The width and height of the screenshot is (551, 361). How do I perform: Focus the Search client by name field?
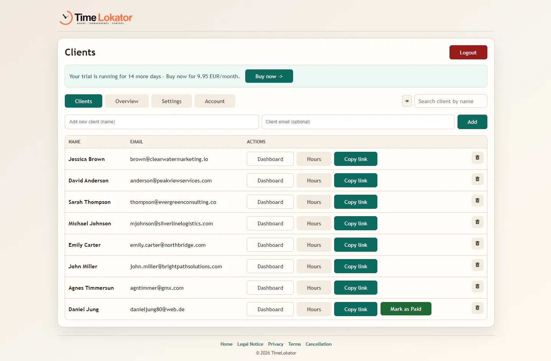pos(451,101)
